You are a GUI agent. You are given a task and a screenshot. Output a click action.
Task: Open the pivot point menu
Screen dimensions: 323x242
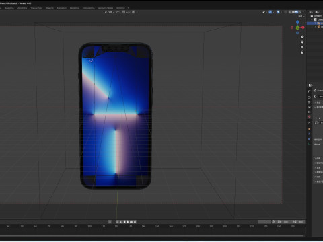[x=118, y=12]
